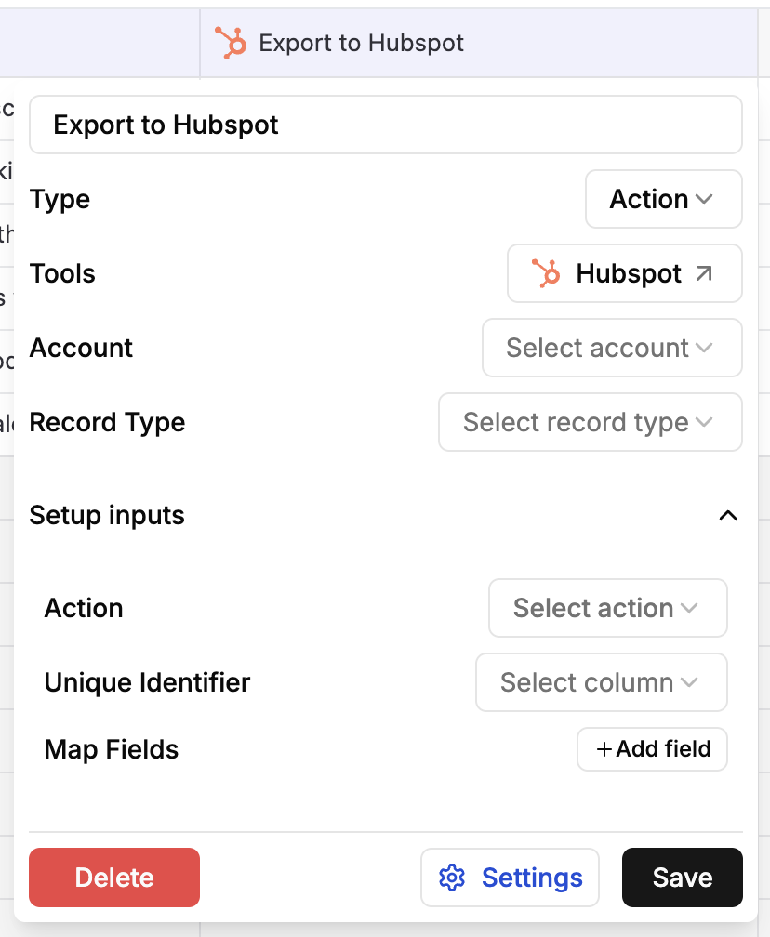Save the column configuration
Screen dimensions: 770x937
[x=683, y=878]
